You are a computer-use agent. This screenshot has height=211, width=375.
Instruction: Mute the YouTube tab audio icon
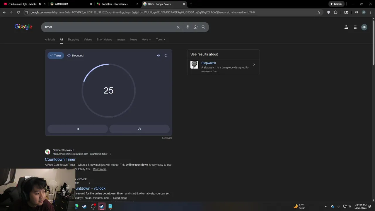[x=40, y=4]
